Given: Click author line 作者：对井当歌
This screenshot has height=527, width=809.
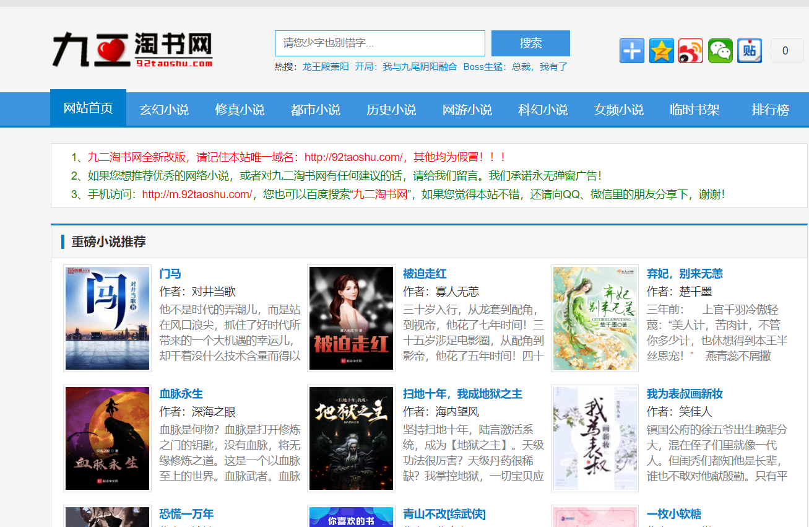Looking at the screenshot, I should [197, 292].
